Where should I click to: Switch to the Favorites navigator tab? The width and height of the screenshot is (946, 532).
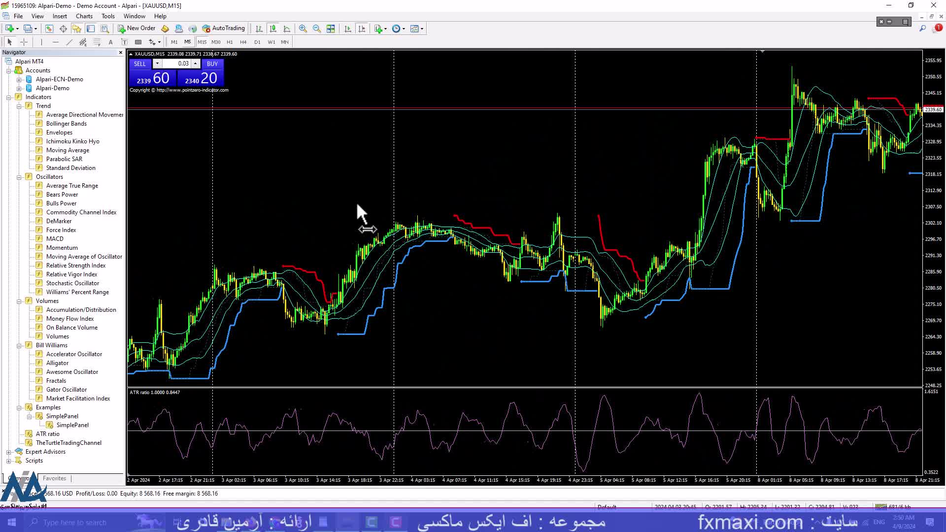tap(54, 478)
